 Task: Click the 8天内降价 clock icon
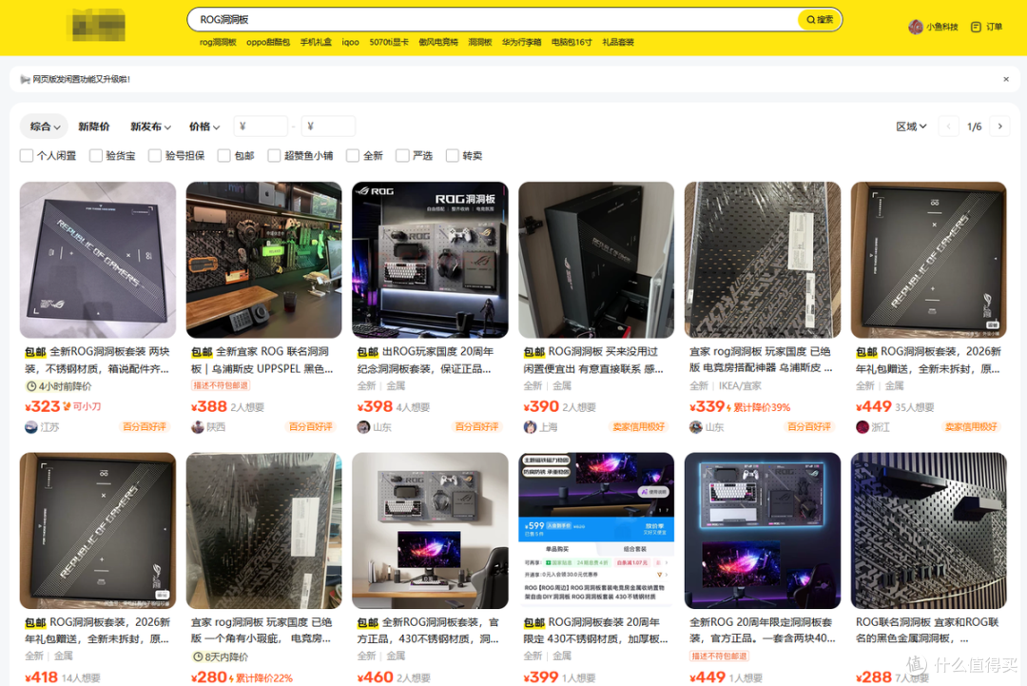(197, 657)
